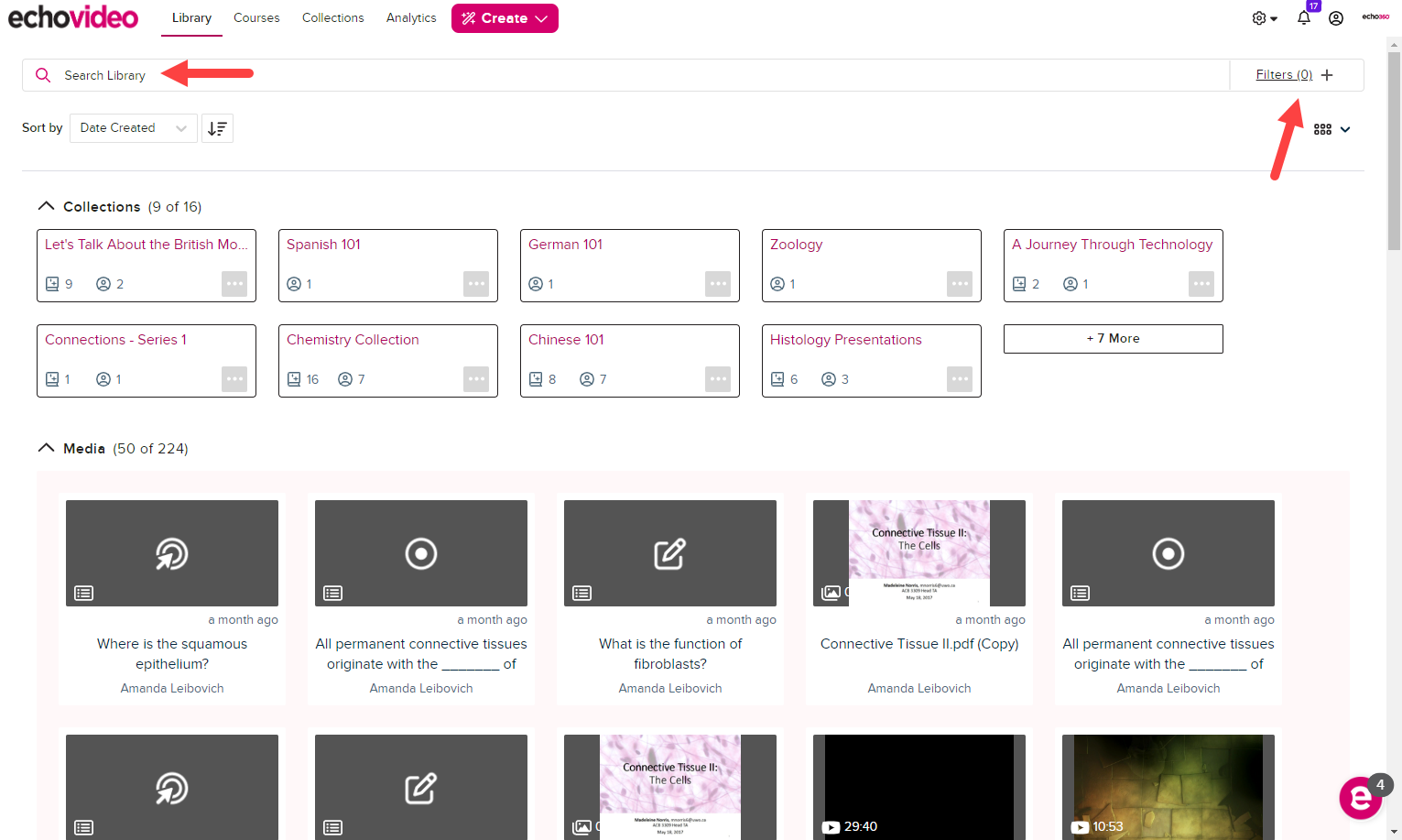Open options ellipsis on Histology Presentations card
This screenshot has height=840, width=1402.
pyautogui.click(x=959, y=378)
